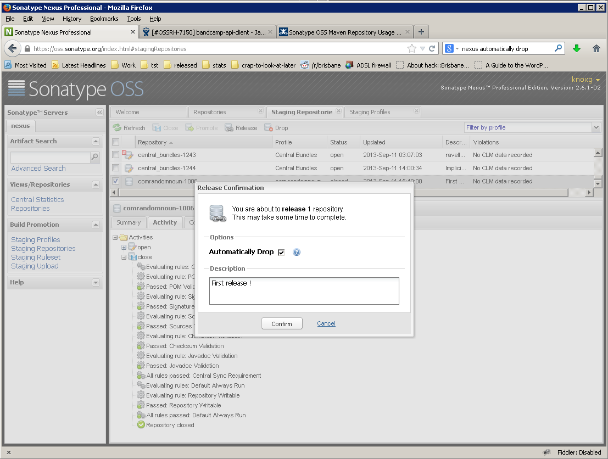Collapse the Build Promotion section
Image resolution: width=608 pixels, height=459 pixels.
click(96, 225)
